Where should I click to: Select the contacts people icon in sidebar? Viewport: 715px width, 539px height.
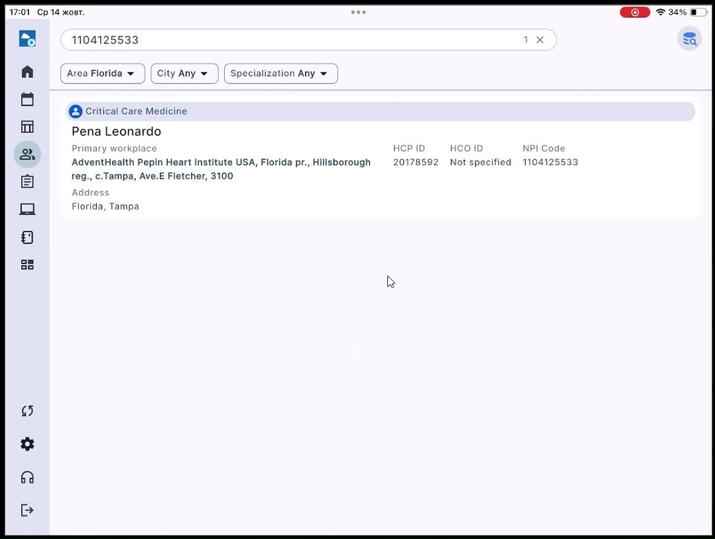(x=27, y=154)
